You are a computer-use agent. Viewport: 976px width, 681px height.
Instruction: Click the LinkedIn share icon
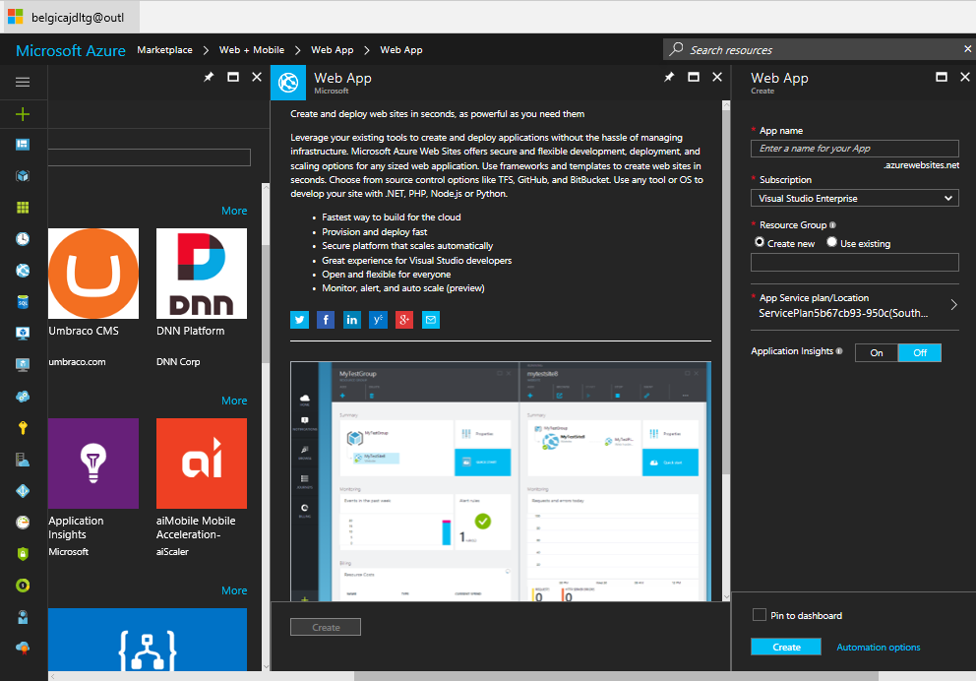coord(351,320)
